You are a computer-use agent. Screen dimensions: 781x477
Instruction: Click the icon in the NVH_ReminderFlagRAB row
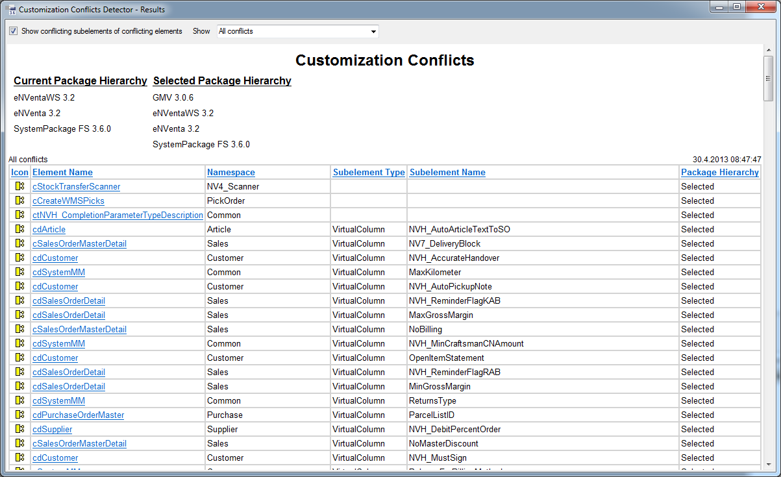20,372
